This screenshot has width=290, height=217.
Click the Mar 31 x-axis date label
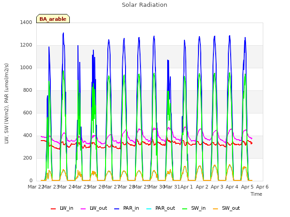pyautogui.click(x=172, y=187)
